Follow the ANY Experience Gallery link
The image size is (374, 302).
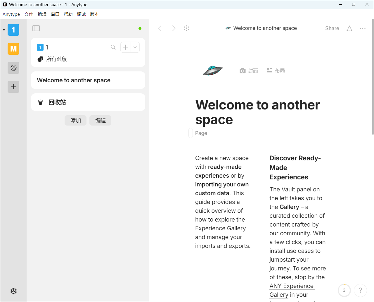point(292,290)
